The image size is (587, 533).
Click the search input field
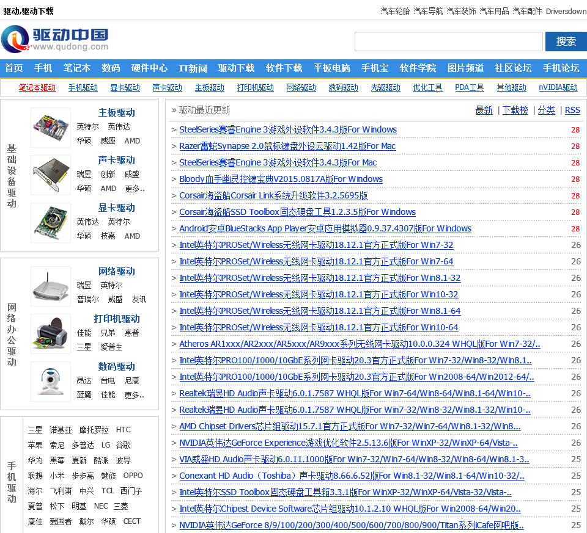tap(448, 42)
